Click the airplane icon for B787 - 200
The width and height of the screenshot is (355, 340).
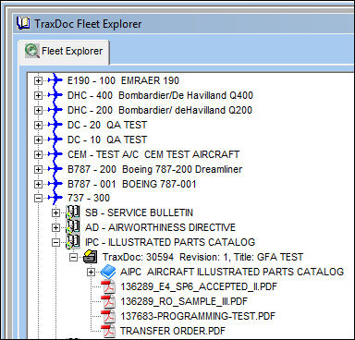point(55,169)
